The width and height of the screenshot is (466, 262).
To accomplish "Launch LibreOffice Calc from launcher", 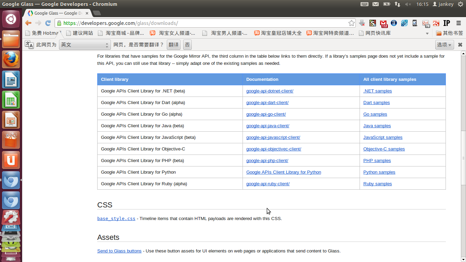I will tap(11, 100).
